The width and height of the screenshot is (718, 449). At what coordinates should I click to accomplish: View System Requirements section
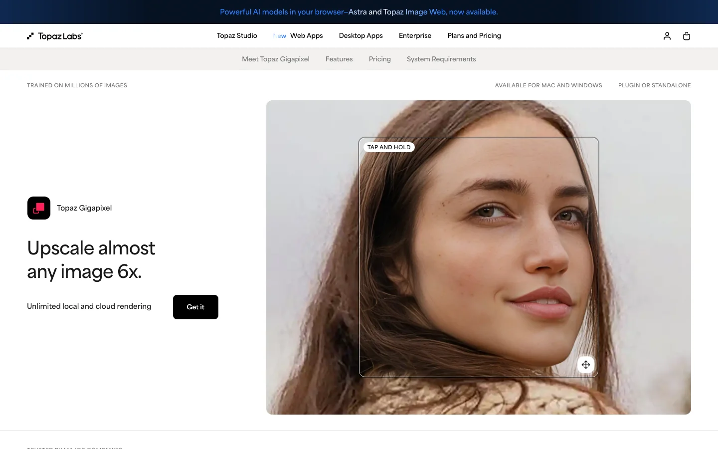click(x=441, y=59)
